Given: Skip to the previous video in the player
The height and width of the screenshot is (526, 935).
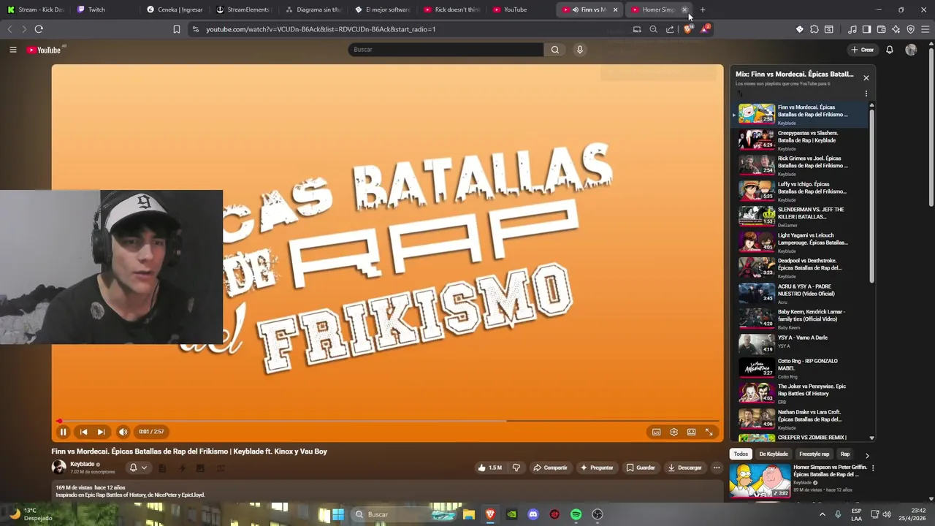Looking at the screenshot, I should [x=83, y=432].
